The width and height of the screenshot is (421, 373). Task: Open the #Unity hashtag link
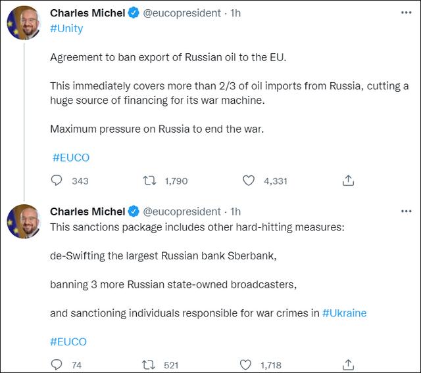coord(66,29)
